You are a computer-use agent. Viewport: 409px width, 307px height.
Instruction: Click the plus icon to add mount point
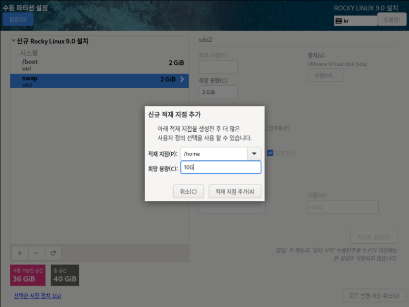tap(20, 253)
